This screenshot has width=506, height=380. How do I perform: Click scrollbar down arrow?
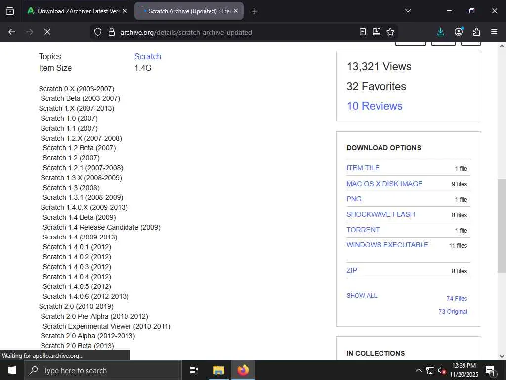(502, 356)
